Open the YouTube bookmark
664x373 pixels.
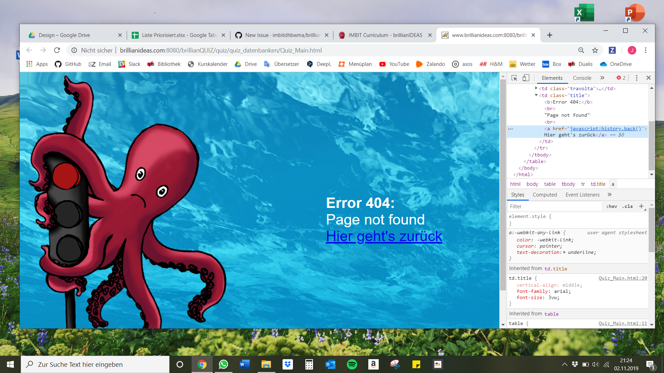[394, 64]
